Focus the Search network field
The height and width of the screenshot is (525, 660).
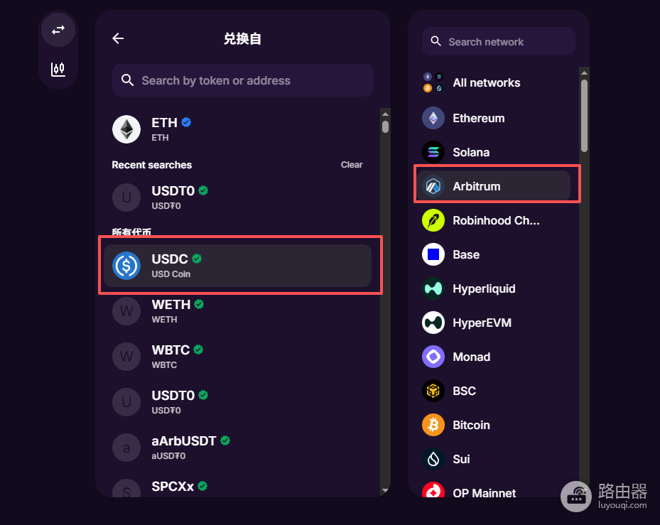(x=498, y=41)
